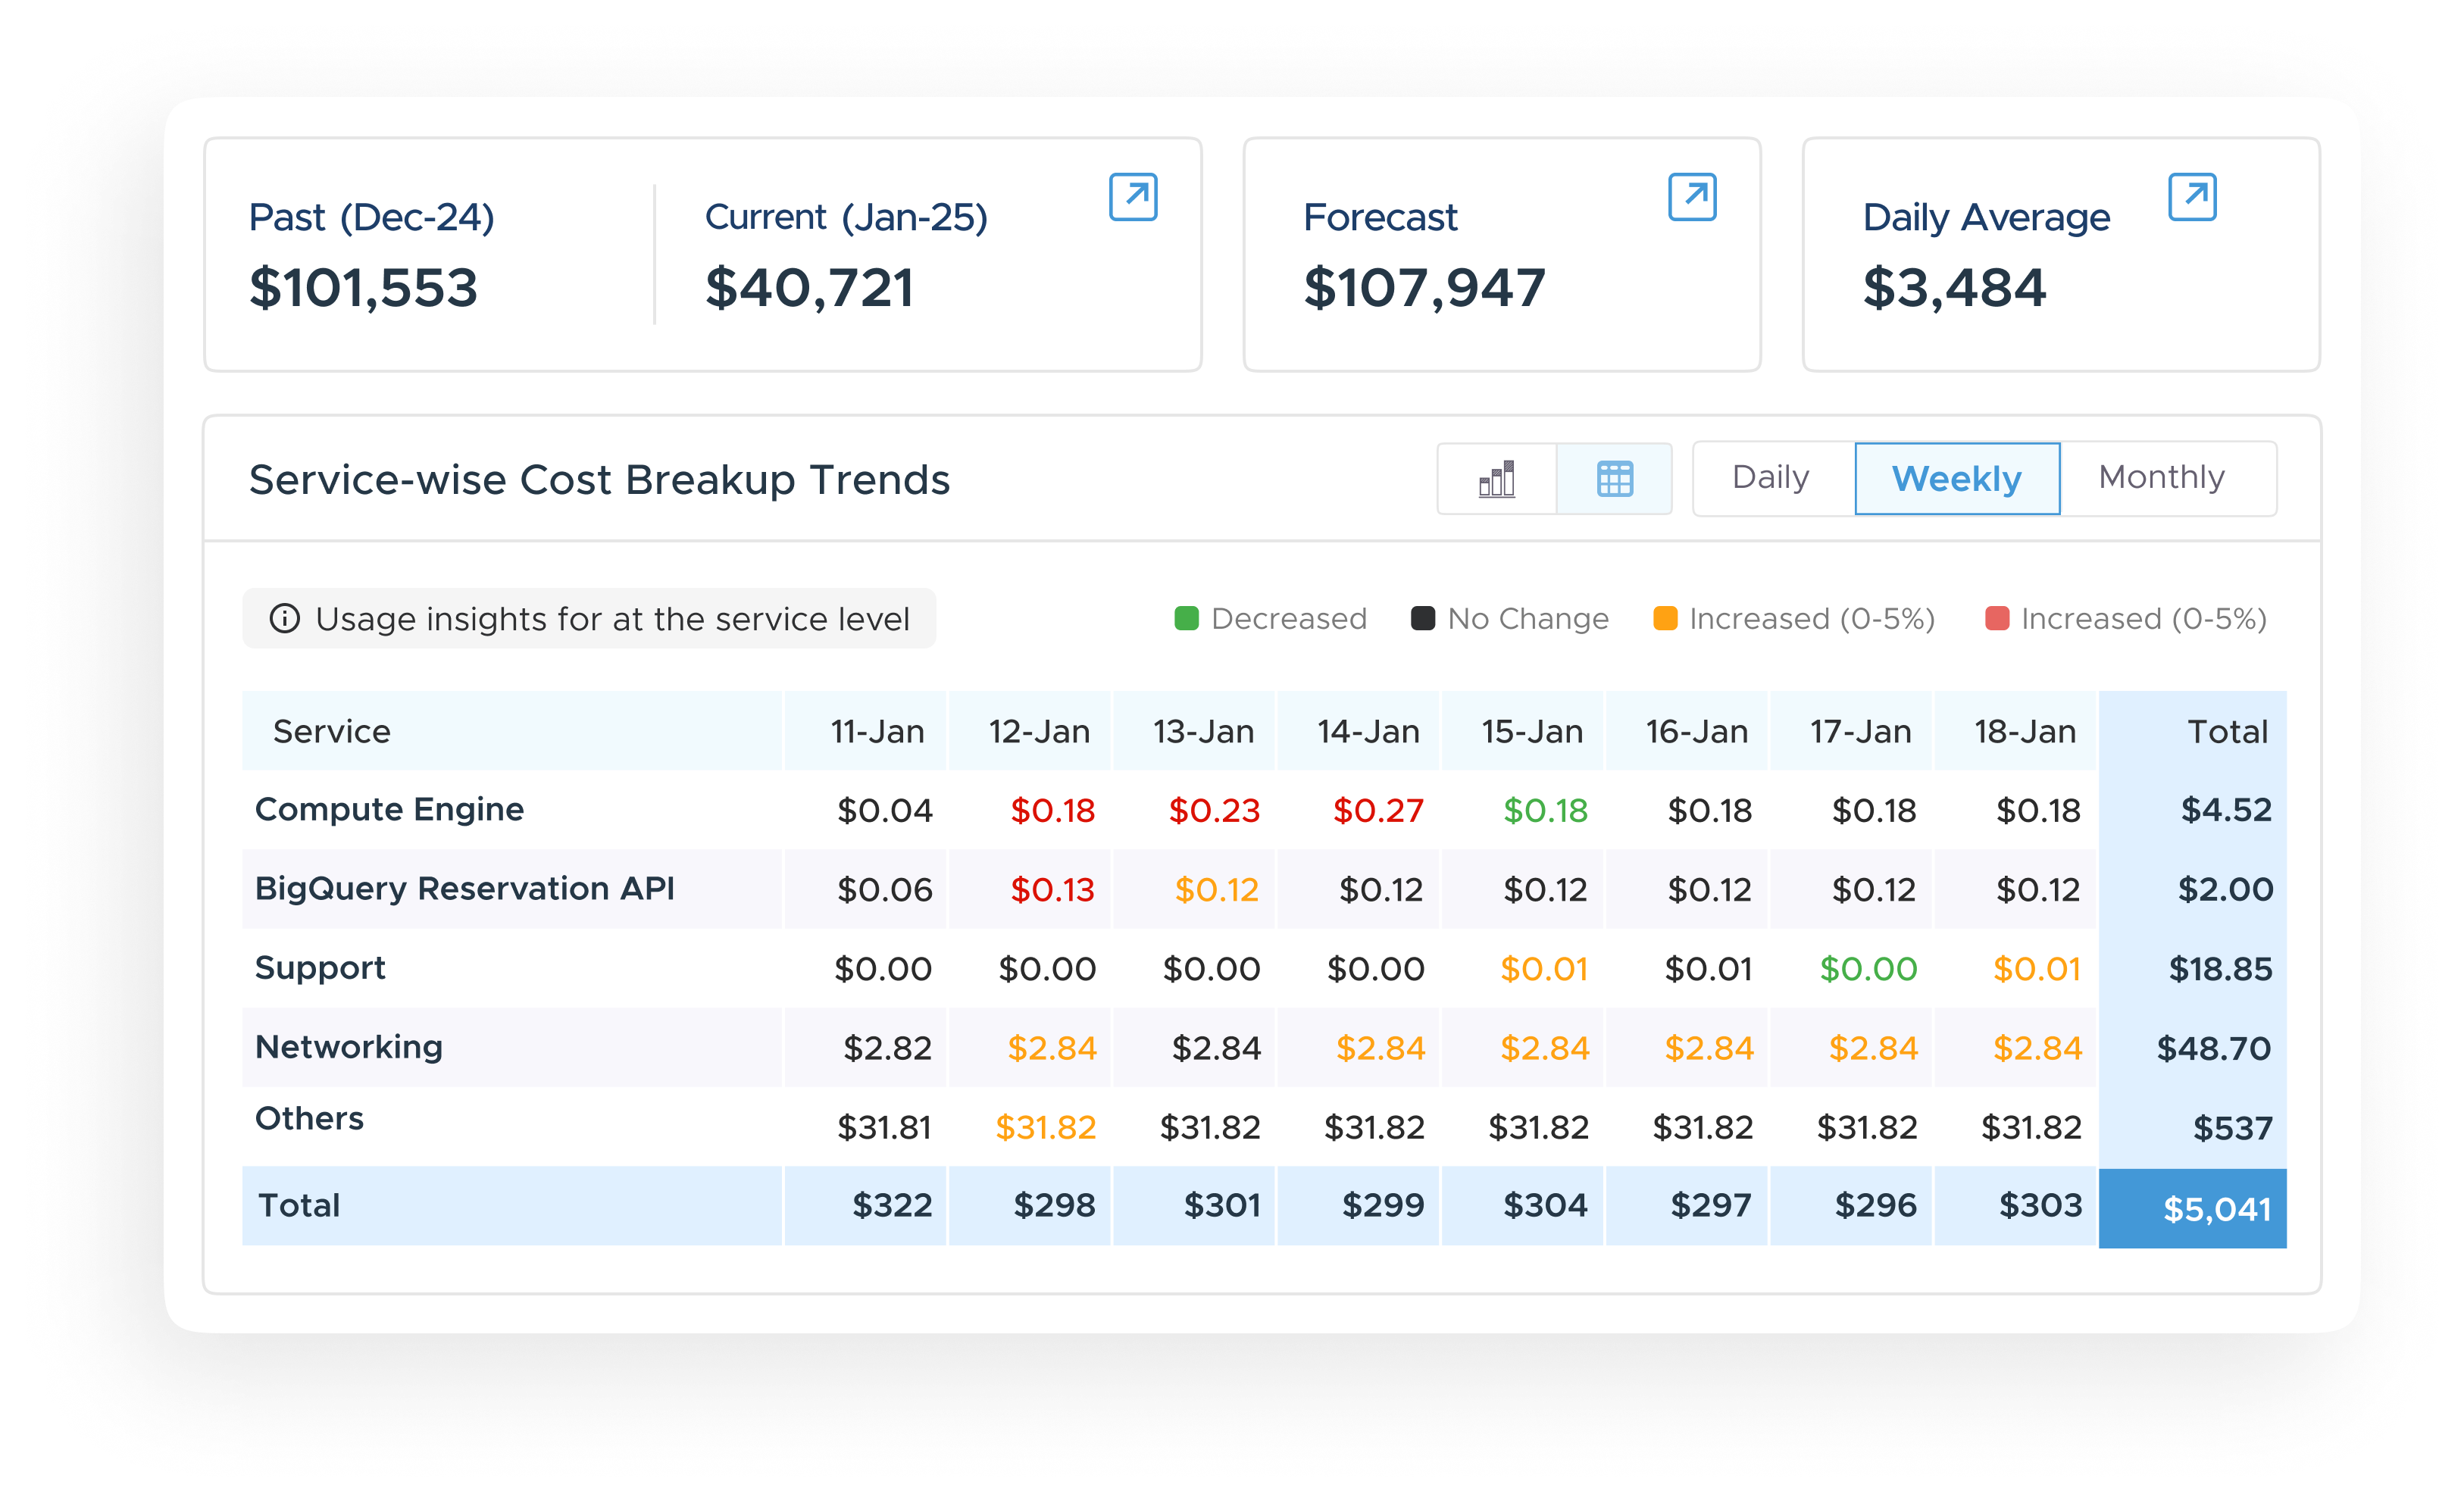Click info icon beside Usage insights text
Viewport: 2464px width, 1503px height.
tap(285, 619)
